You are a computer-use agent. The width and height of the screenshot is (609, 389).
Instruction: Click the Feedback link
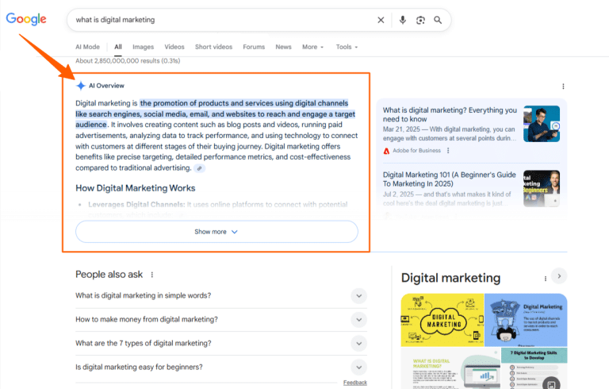coord(354,383)
